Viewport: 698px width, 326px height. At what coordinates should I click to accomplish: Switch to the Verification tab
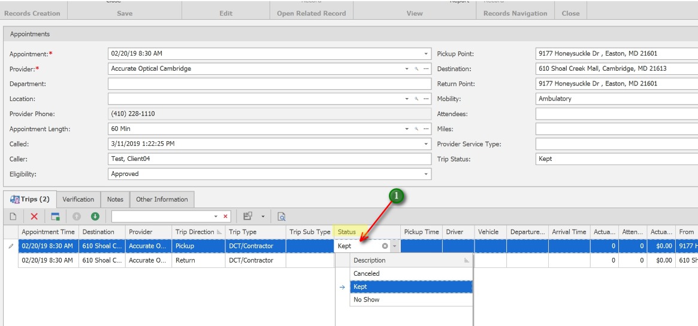tap(78, 199)
